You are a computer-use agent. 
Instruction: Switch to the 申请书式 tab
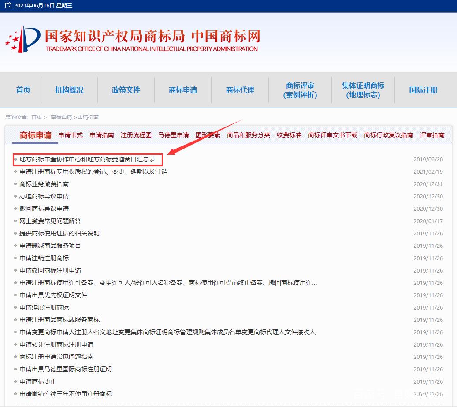(x=71, y=135)
